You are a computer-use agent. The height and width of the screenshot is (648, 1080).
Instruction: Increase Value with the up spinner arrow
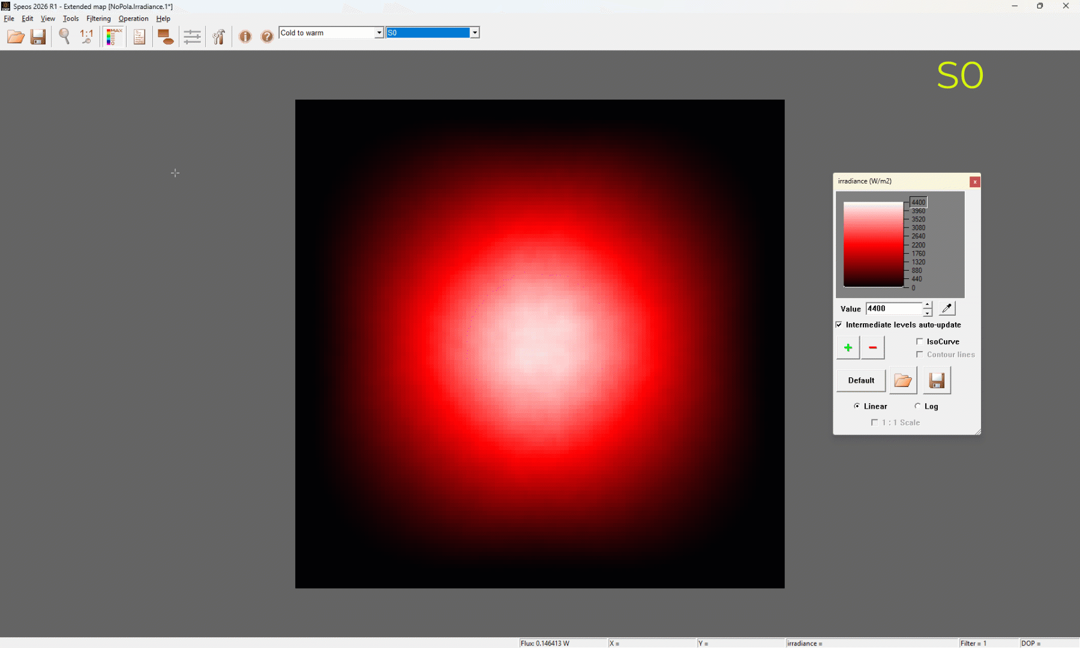[x=928, y=305]
